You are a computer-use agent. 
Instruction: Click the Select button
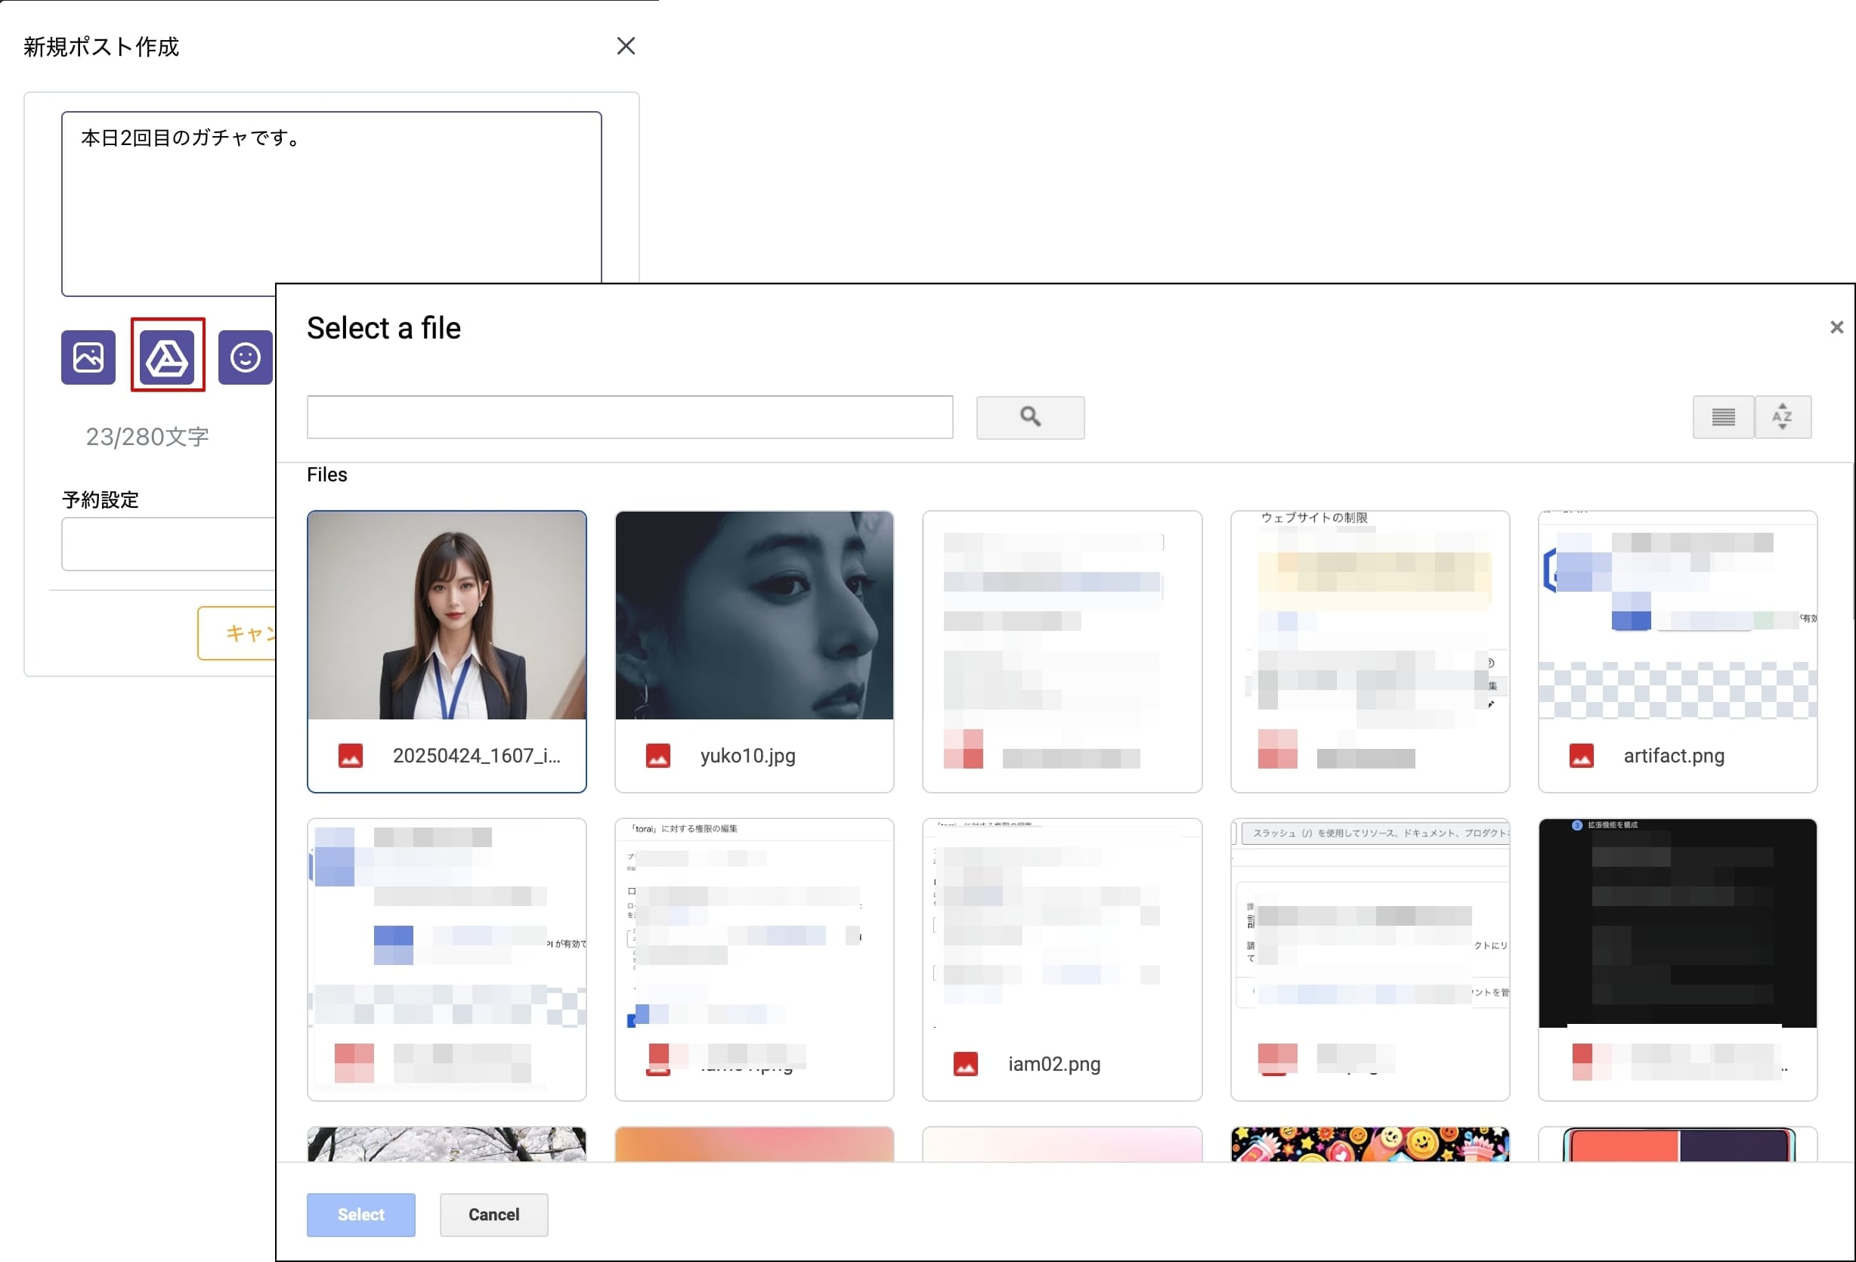(361, 1215)
